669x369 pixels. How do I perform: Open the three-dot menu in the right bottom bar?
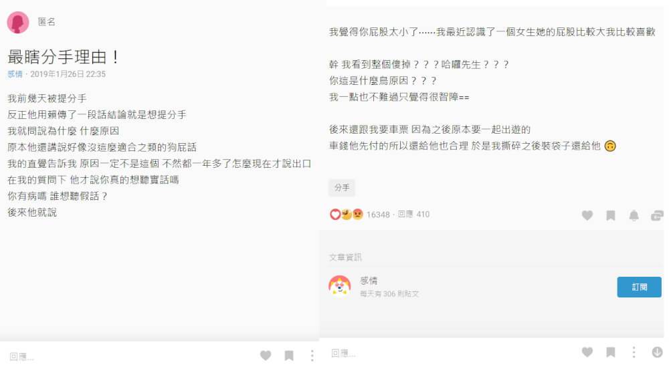[634, 352]
